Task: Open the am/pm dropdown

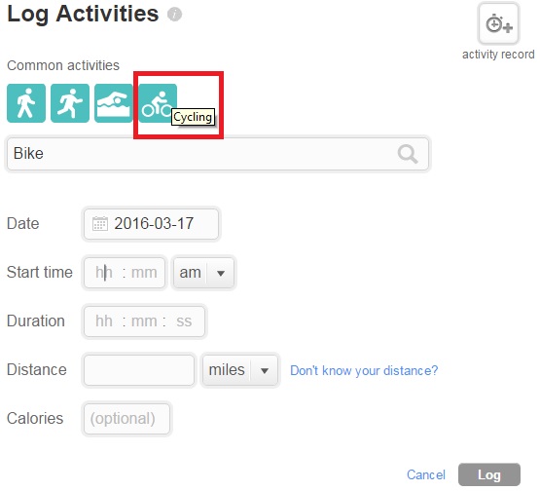Action: (x=203, y=273)
